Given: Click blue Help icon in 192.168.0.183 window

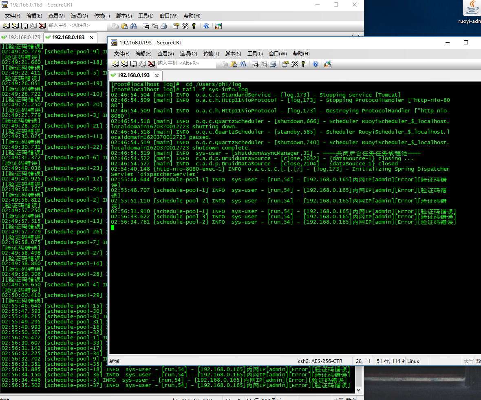Looking at the screenshot, I should [x=206, y=26].
